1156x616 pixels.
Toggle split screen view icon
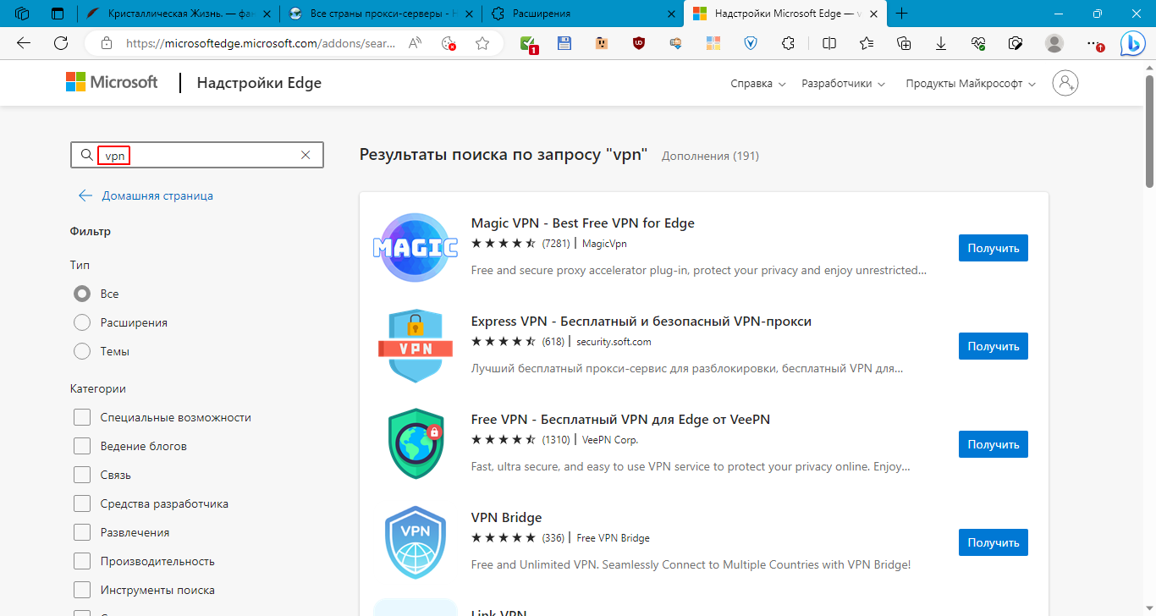click(829, 43)
